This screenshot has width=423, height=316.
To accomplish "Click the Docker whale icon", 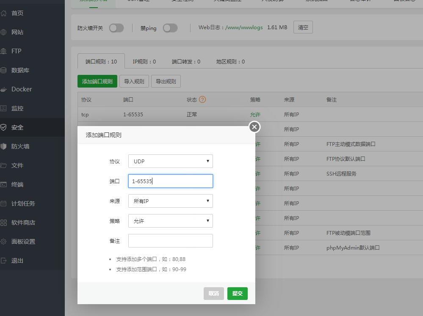I will pos(3,89).
